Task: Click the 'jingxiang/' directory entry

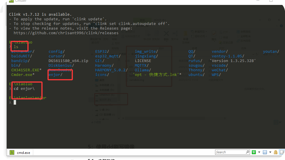Action: coord(146,56)
